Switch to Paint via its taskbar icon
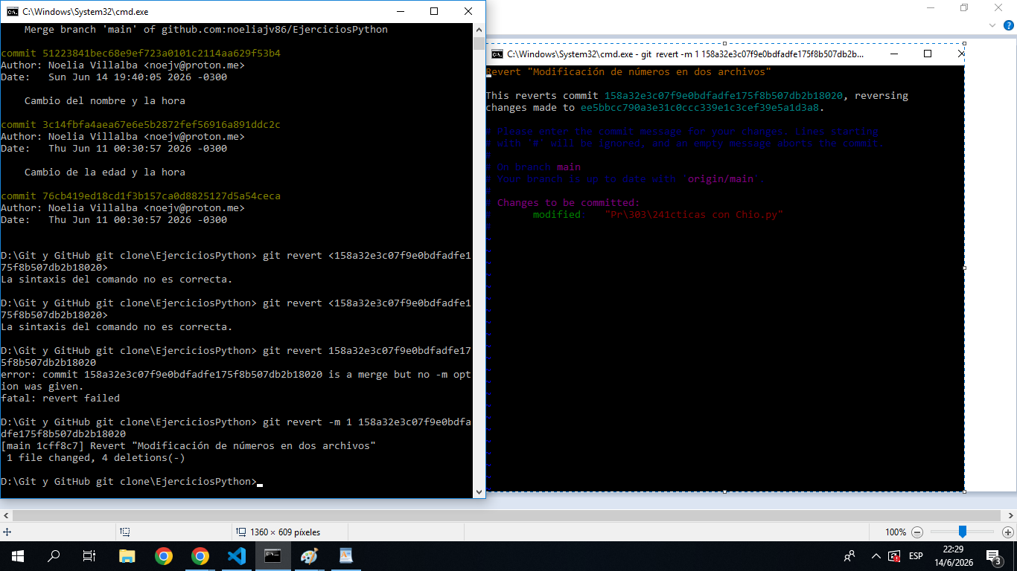1017x571 pixels. [x=309, y=556]
